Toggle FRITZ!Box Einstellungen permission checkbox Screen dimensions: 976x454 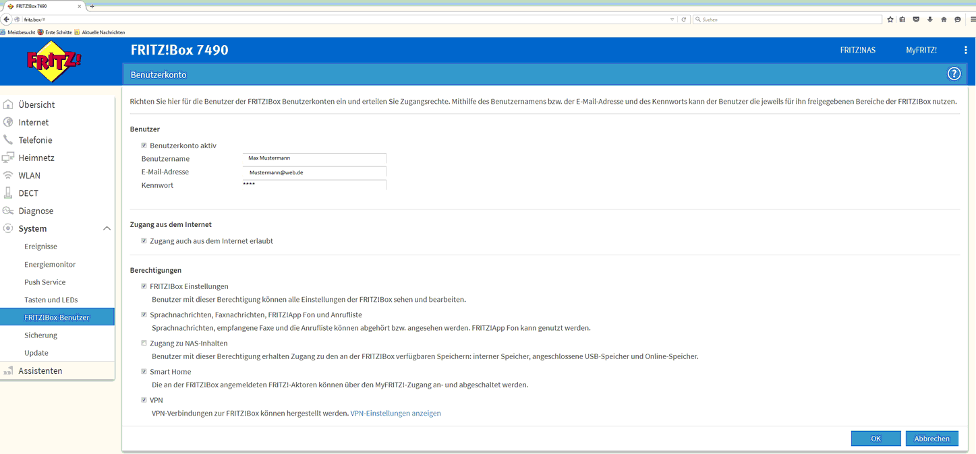[x=144, y=286]
